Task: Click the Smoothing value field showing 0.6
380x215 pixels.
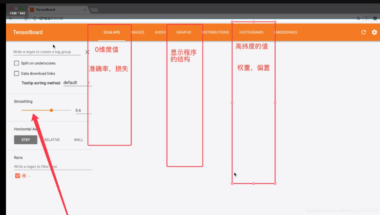Action: point(83,110)
